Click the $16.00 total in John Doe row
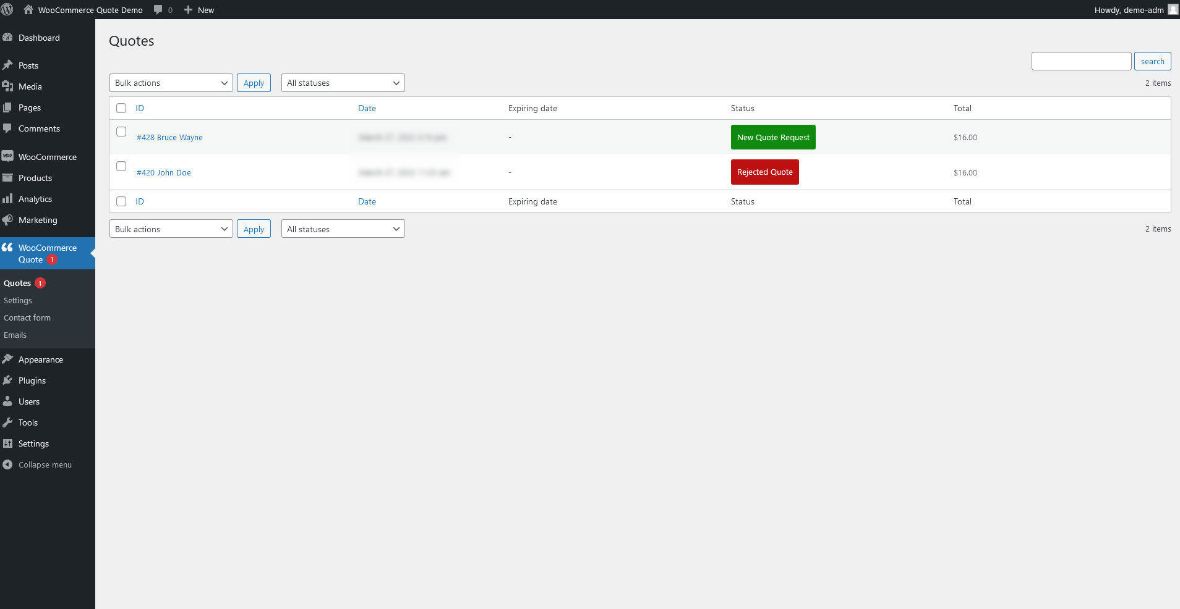 coord(965,172)
